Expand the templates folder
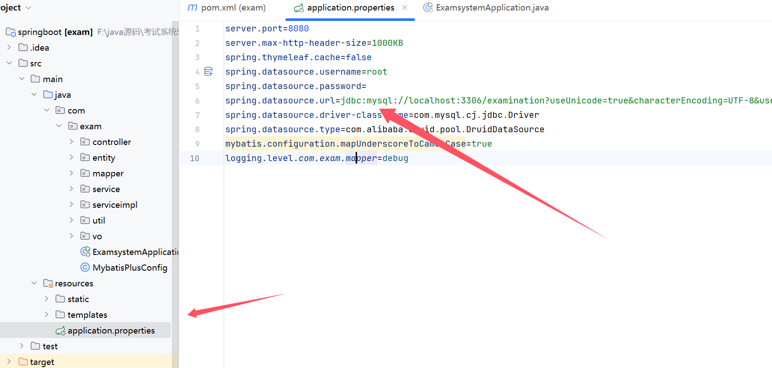 pyautogui.click(x=47, y=315)
